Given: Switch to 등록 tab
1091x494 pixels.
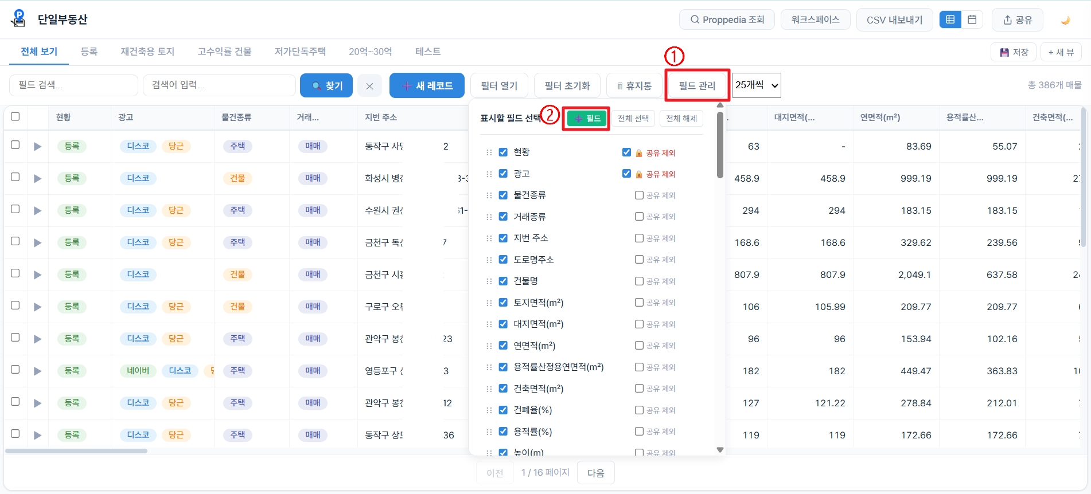Looking at the screenshot, I should click(x=89, y=52).
